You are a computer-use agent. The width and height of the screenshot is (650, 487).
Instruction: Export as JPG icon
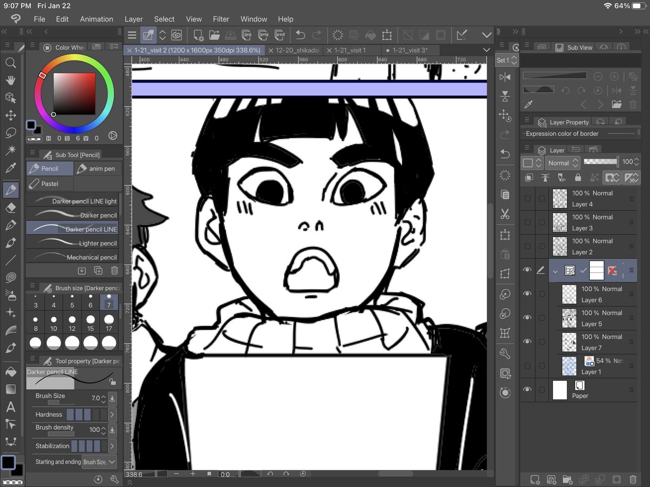click(x=247, y=35)
